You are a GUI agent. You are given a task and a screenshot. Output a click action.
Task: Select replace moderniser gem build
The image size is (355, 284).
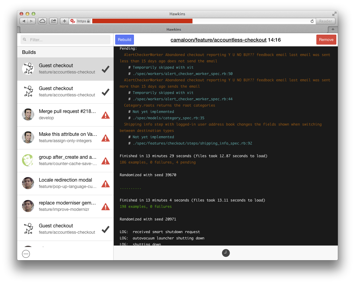pos(65,206)
